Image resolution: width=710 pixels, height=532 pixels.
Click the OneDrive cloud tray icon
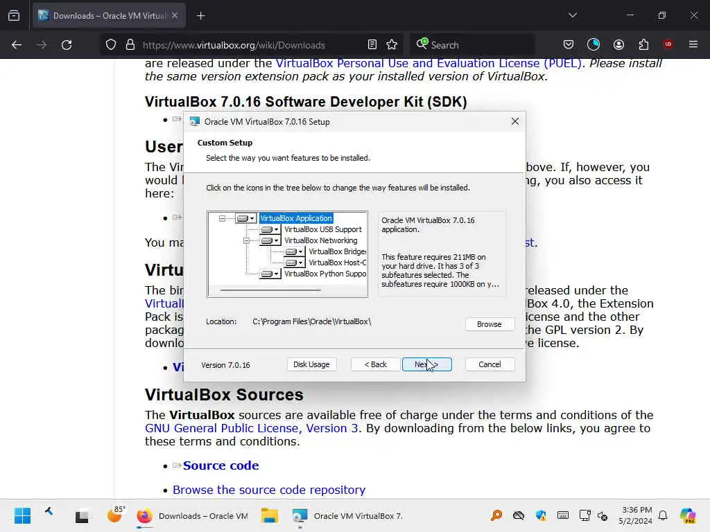(519, 515)
